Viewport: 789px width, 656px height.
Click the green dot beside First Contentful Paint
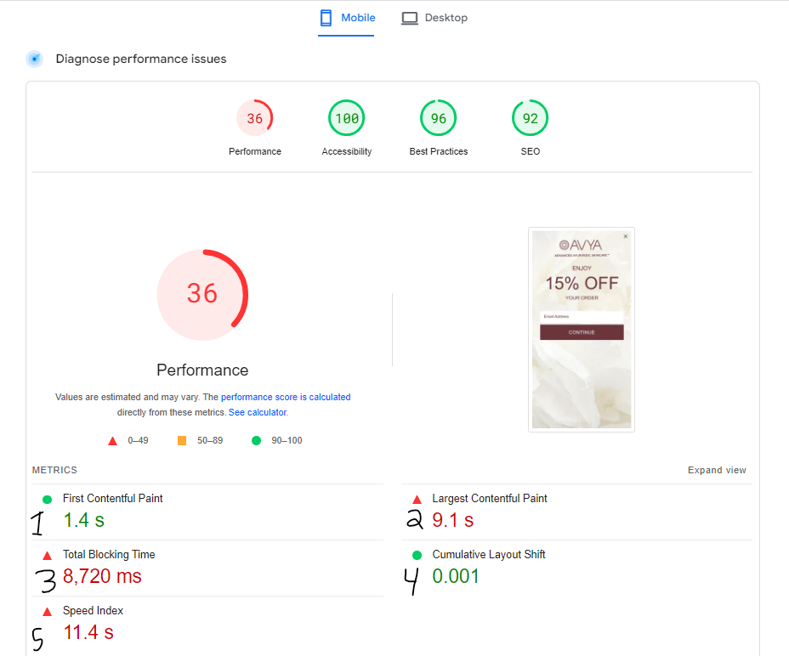48,500
